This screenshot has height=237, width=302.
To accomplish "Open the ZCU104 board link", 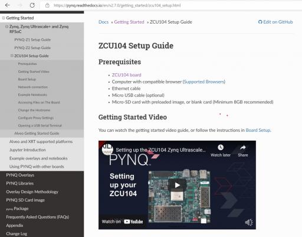I will (126, 75).
